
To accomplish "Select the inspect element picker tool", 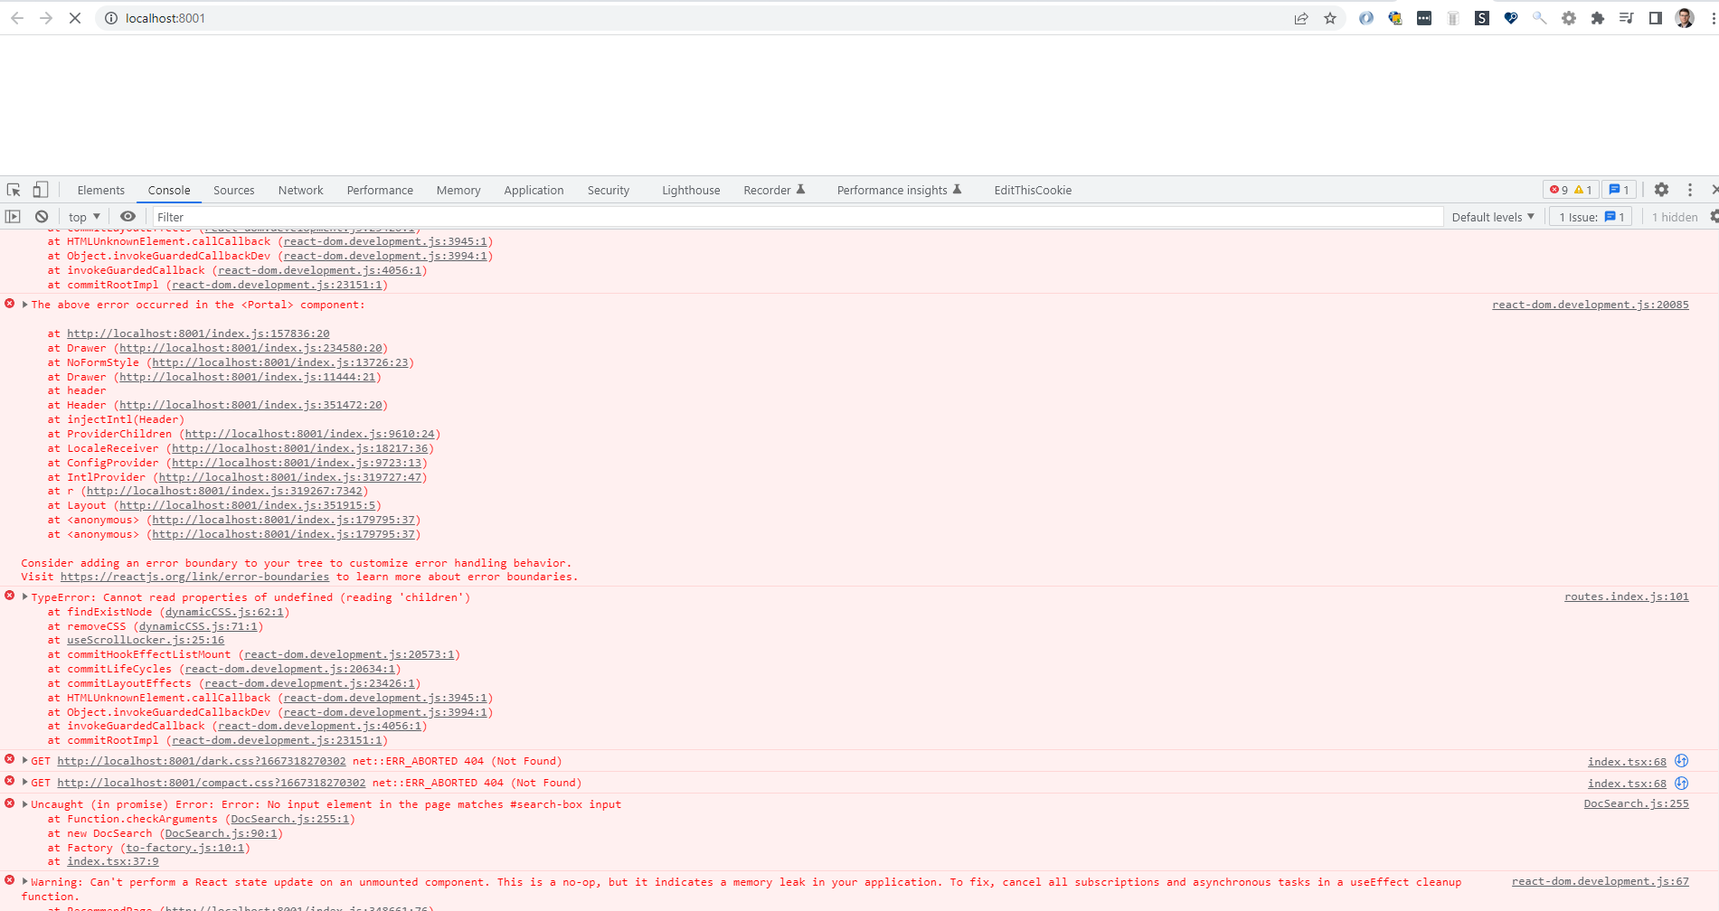I will pyautogui.click(x=13, y=189).
